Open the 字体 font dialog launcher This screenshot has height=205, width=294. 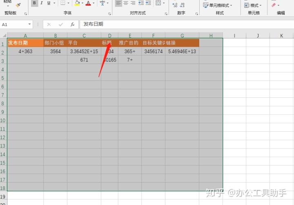pyautogui.click(x=109, y=14)
